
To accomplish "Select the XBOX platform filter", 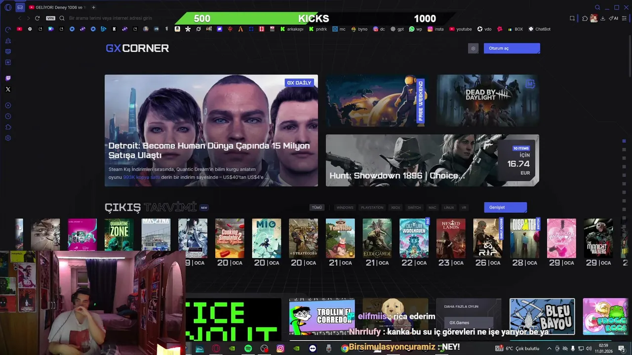I will 395,208.
